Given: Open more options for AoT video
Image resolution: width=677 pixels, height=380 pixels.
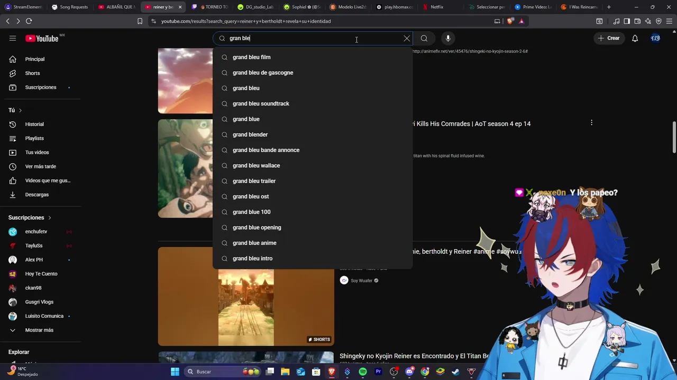Looking at the screenshot, I should 591,122.
